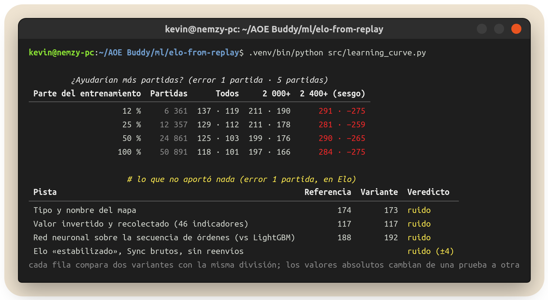Click the middle gray window button

(x=499, y=29)
